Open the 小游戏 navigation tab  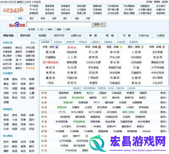click(x=161, y=35)
